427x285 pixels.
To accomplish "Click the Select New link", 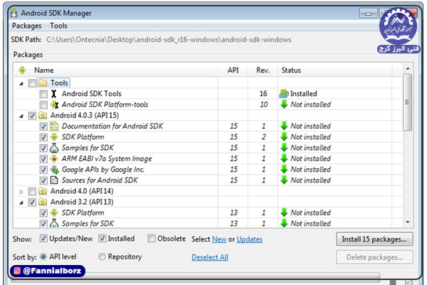I will (x=219, y=239).
